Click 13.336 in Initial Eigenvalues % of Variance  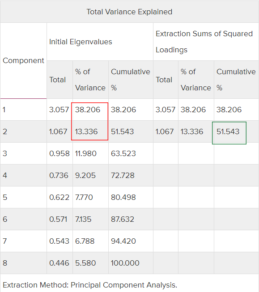click(x=86, y=131)
